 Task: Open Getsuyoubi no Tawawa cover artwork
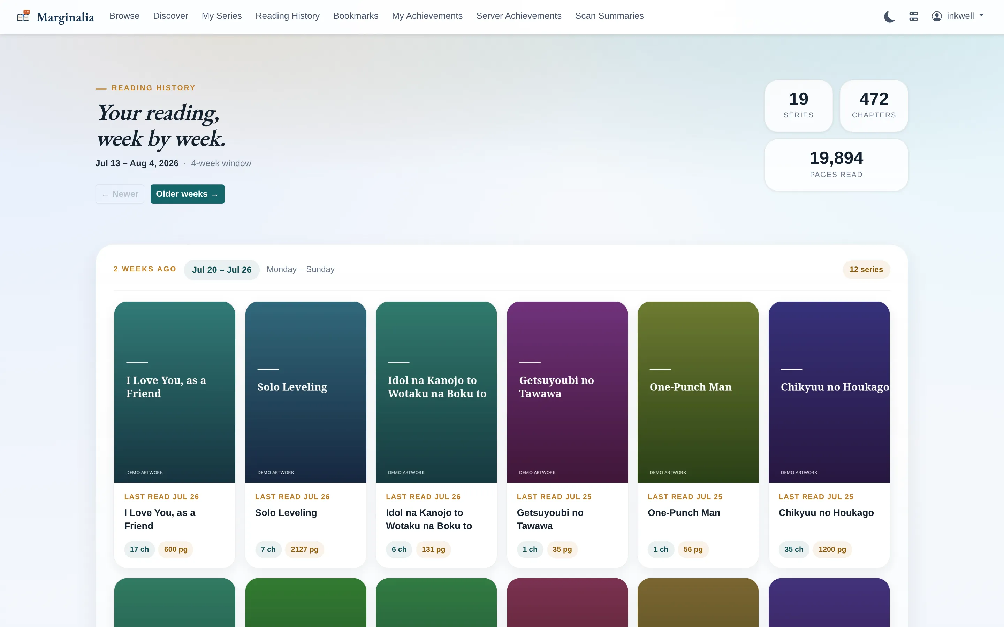(x=568, y=392)
